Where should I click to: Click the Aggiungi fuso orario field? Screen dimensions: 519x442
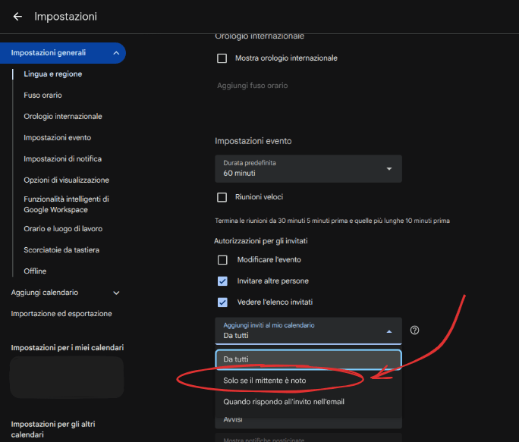[253, 86]
